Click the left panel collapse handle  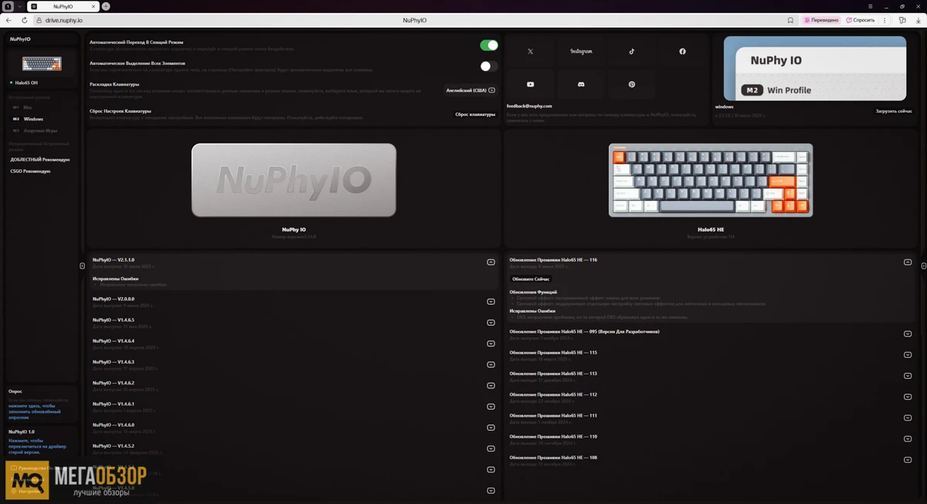82,266
